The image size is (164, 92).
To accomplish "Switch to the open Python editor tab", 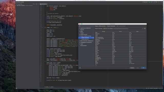I will [x=44, y=4].
